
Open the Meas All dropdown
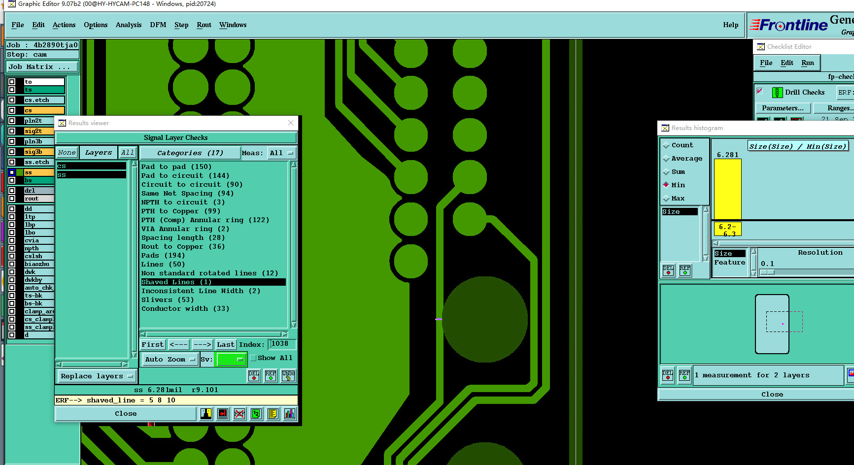pos(281,153)
